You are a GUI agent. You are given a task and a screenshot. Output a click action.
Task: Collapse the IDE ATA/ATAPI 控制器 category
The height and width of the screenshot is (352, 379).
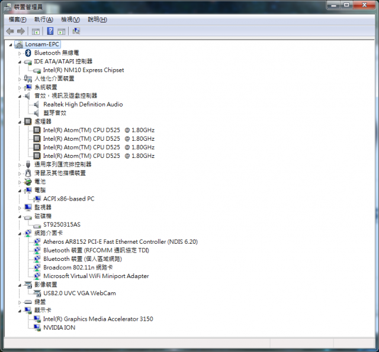coord(20,62)
